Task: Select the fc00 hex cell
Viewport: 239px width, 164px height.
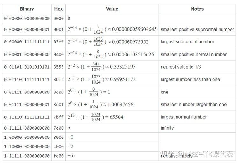Action: pyautogui.click(x=59, y=156)
